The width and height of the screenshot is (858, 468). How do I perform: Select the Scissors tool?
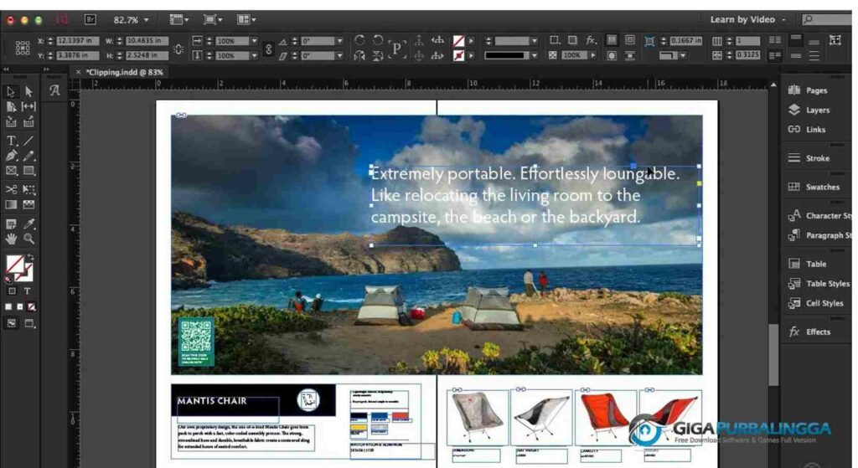point(11,190)
